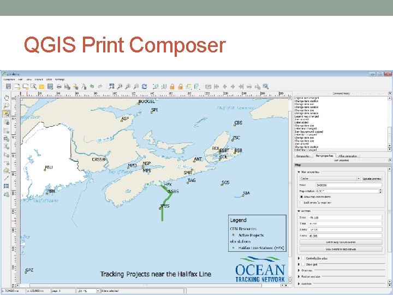Click the Scale input field
Screen dimensions: 393x295
[x=349, y=185]
